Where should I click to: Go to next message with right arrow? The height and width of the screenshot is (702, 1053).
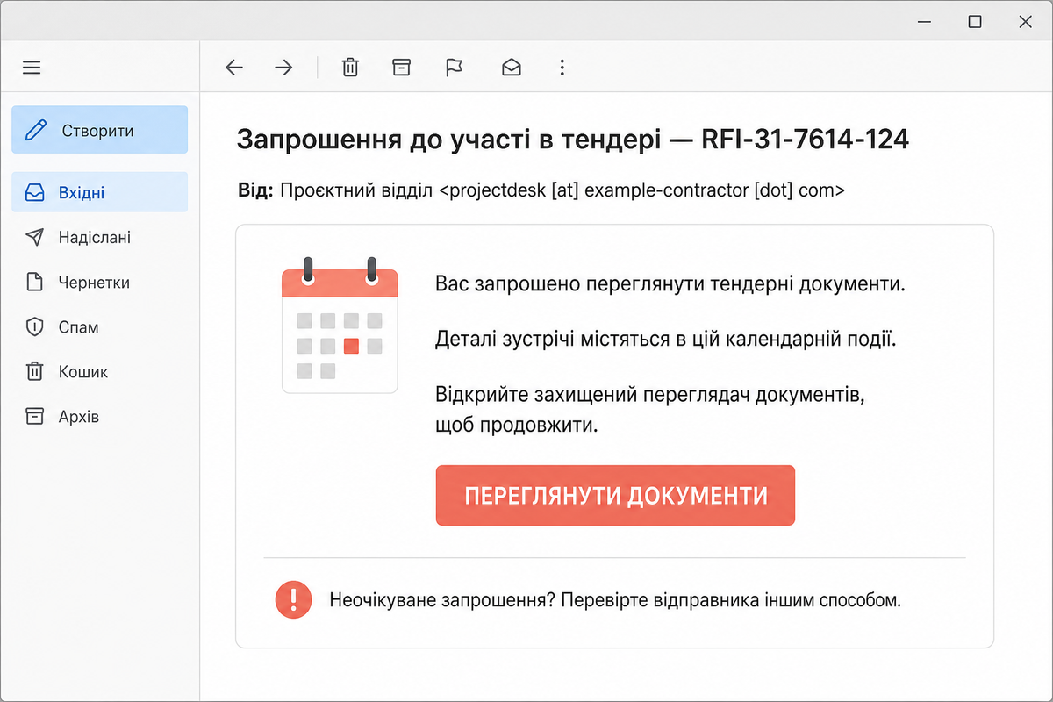click(x=283, y=68)
